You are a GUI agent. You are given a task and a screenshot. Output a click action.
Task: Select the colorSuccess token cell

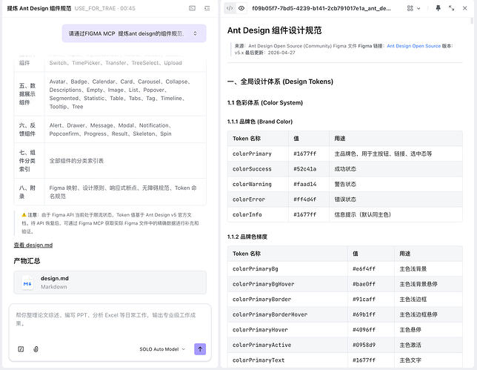click(258, 169)
